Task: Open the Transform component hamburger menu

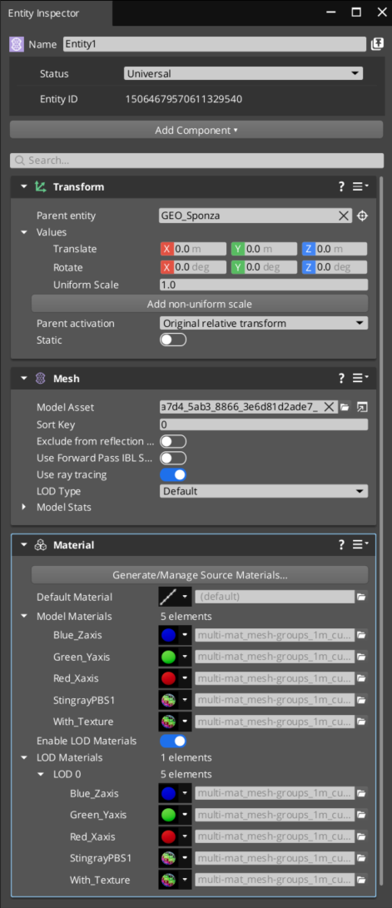Action: point(360,186)
